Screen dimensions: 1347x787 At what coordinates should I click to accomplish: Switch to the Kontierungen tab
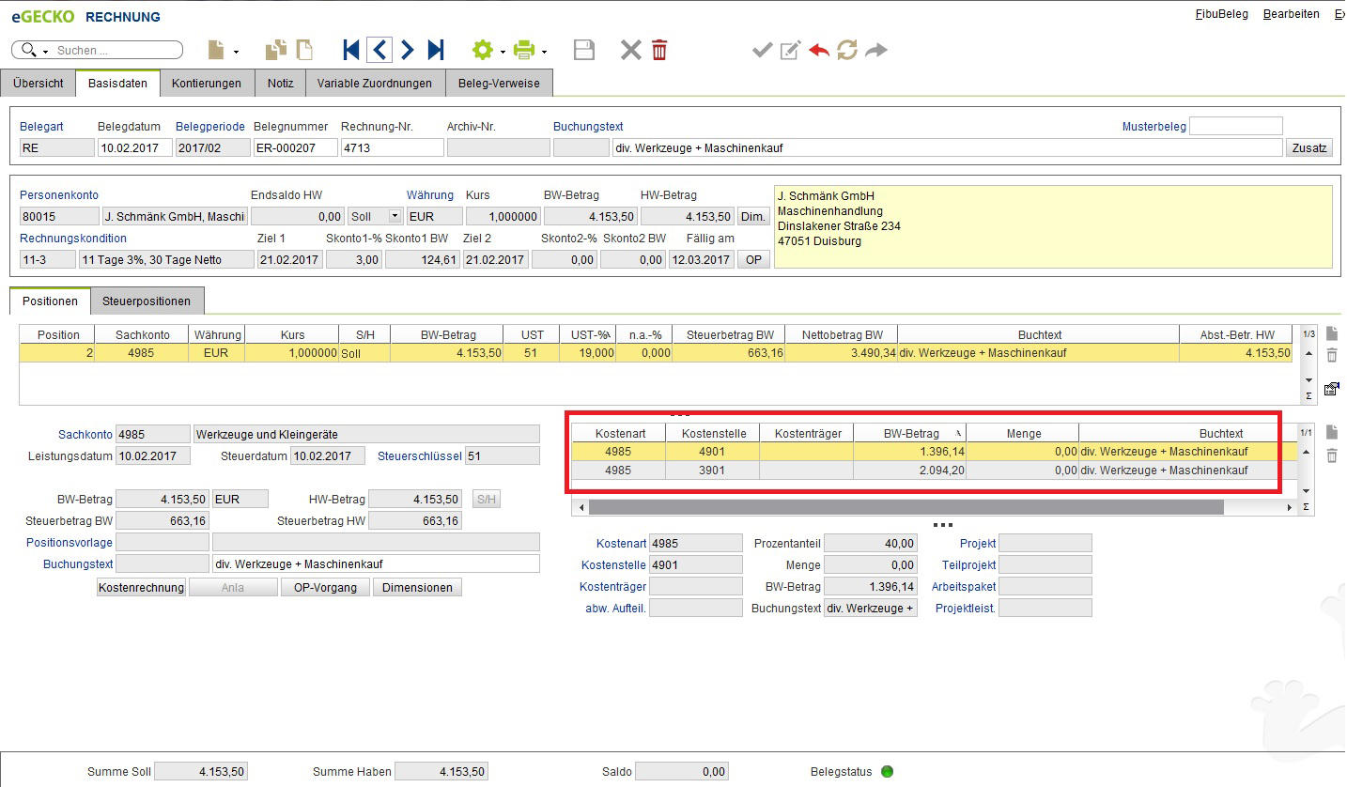click(207, 83)
